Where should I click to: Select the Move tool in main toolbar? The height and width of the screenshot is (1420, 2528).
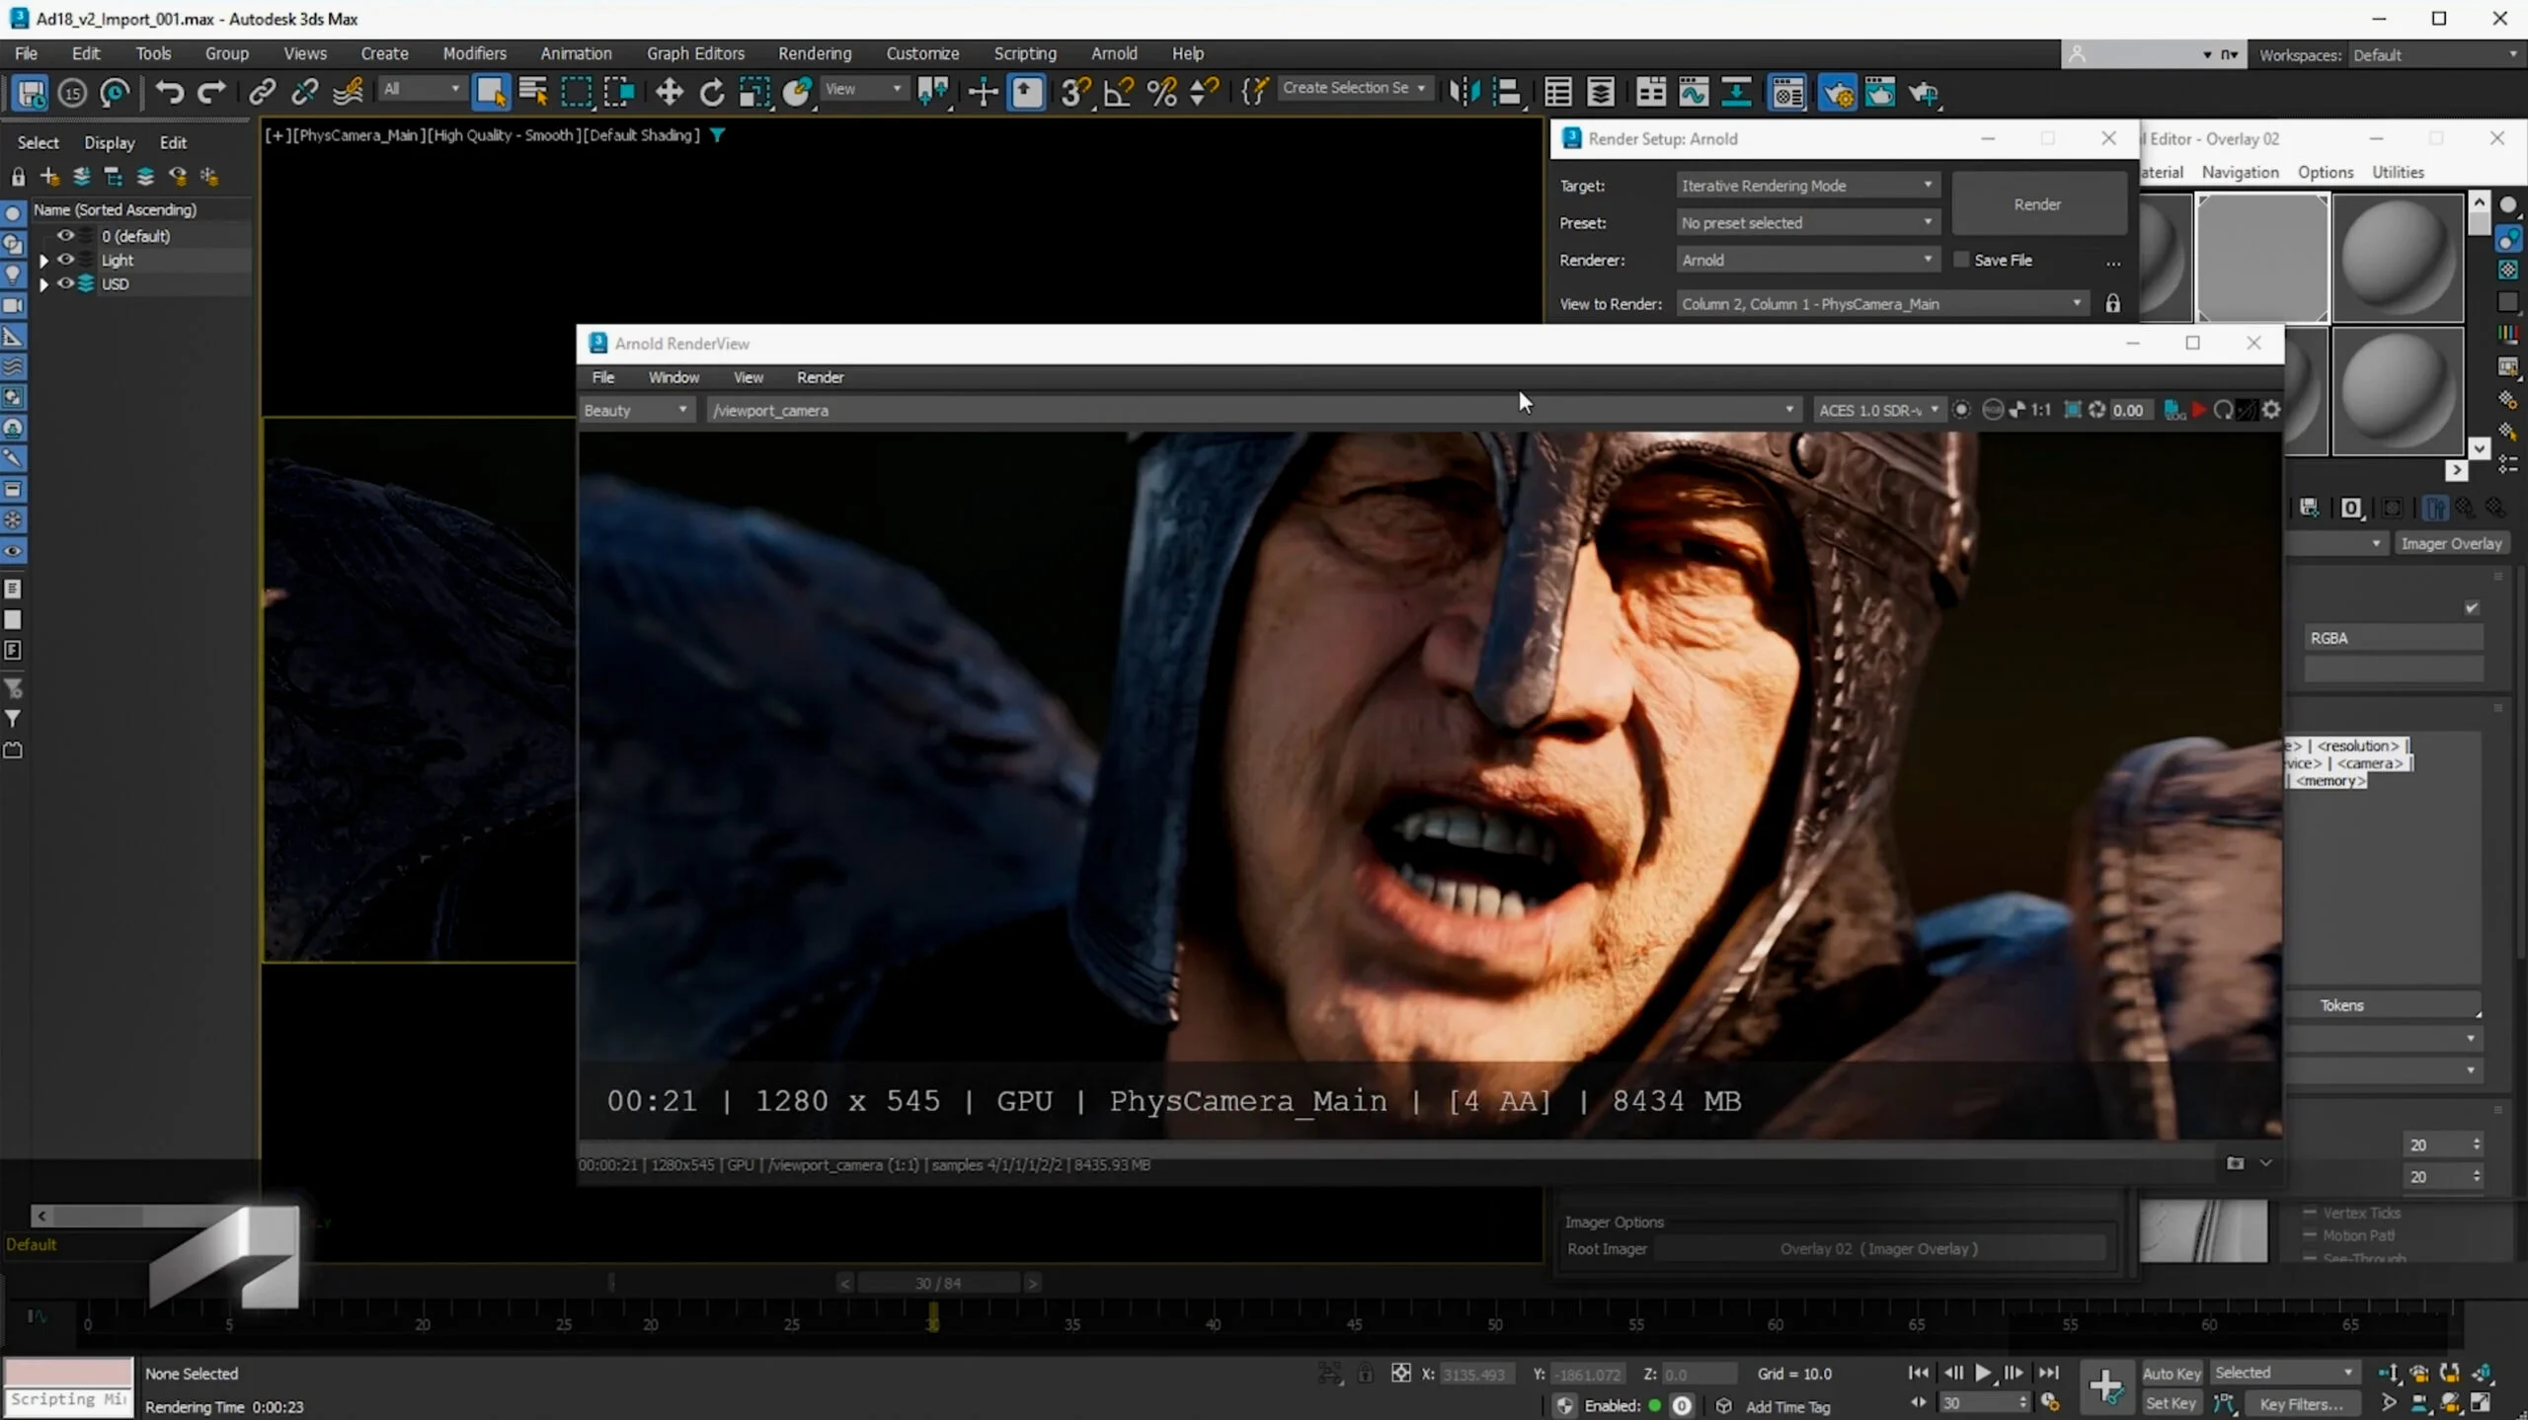tap(669, 93)
